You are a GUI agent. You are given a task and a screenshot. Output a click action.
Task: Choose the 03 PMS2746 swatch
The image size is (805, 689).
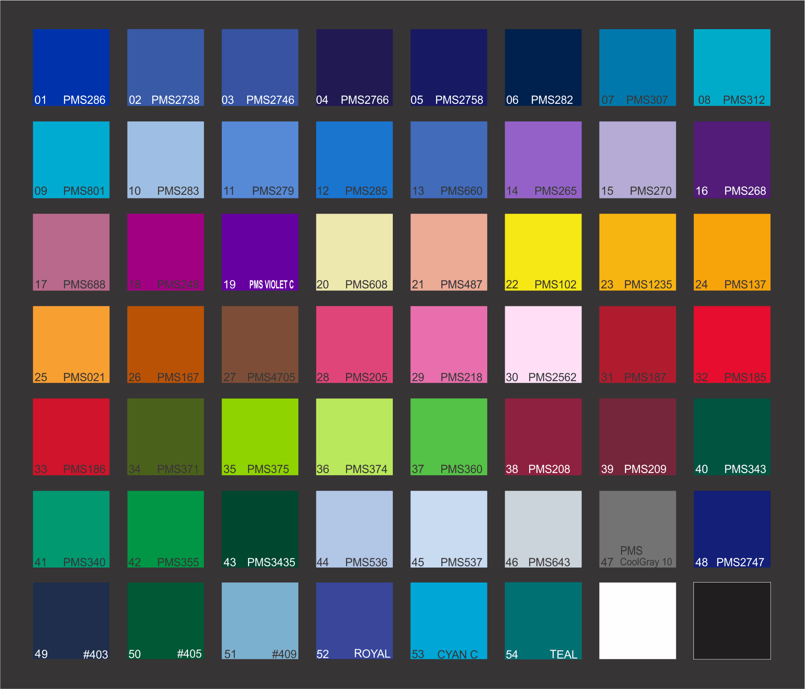pyautogui.click(x=260, y=68)
